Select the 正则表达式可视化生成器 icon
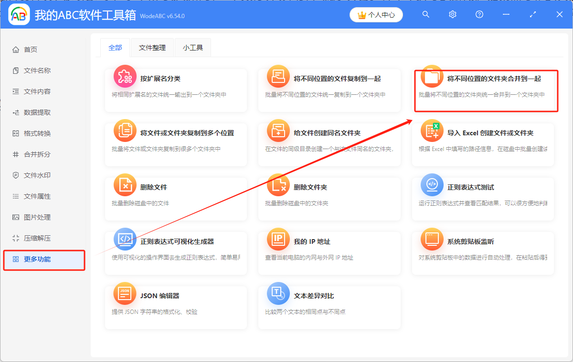 [125, 240]
